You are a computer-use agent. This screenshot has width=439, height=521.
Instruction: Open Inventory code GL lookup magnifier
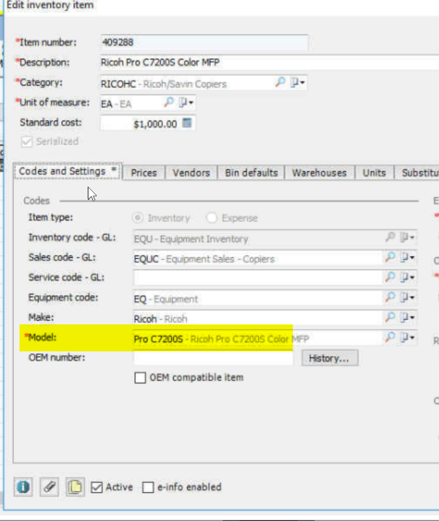coord(390,237)
